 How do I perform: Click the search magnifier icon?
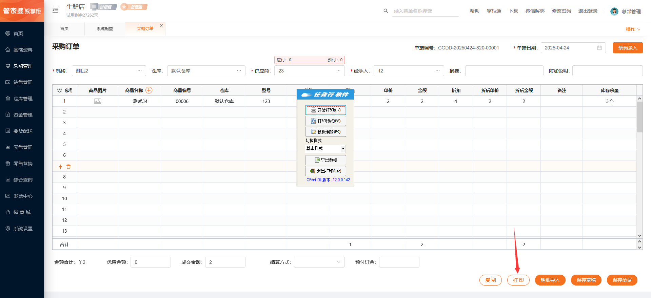[386, 11]
